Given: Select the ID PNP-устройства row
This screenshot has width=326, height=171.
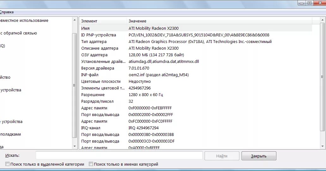Looking at the screenshot, I should [196, 35].
